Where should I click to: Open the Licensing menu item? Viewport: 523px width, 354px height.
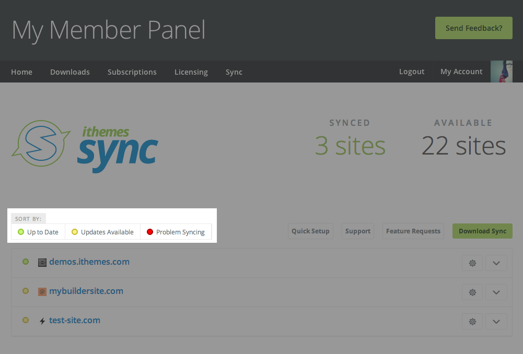click(x=191, y=72)
